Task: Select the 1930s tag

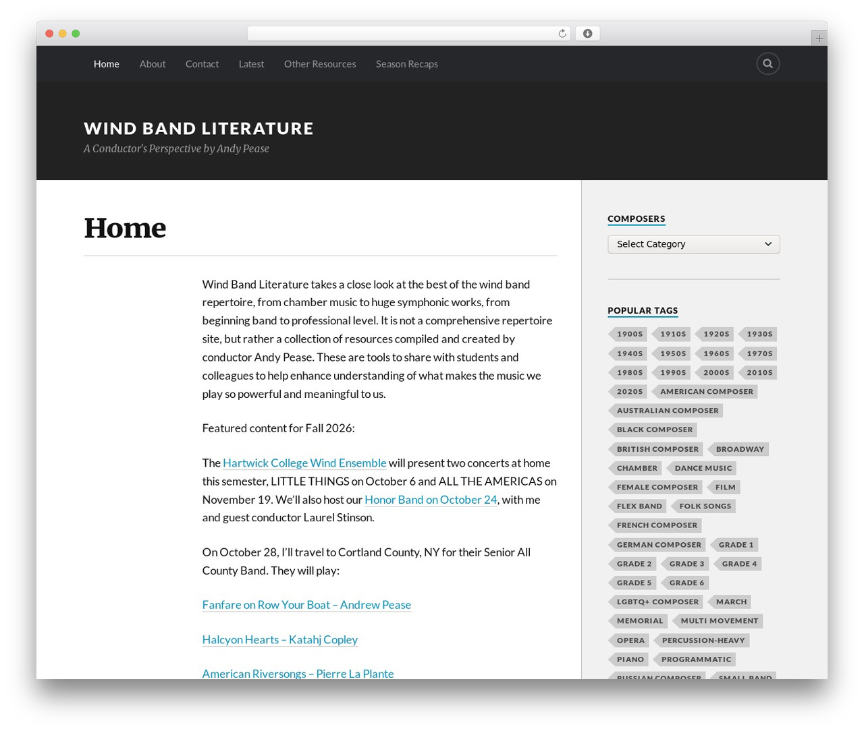Action: click(757, 334)
